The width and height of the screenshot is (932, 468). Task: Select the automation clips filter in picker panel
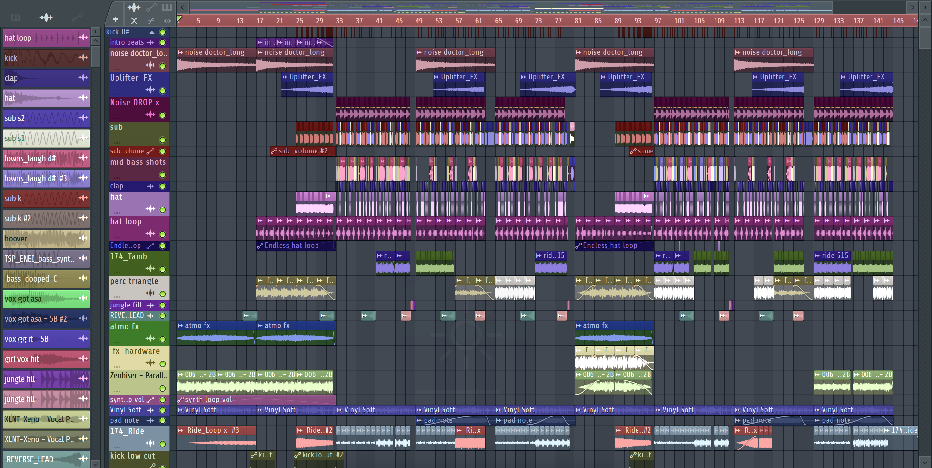tap(77, 17)
